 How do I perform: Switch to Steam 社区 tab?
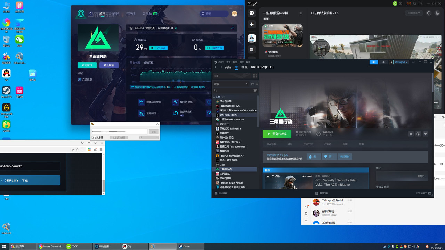point(244,67)
